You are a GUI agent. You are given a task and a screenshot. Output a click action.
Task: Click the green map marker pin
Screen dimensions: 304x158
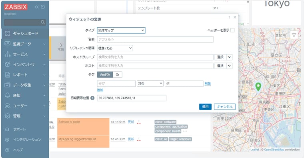pyautogui.click(x=258, y=87)
